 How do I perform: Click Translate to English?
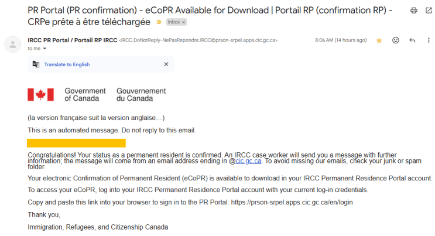(x=67, y=64)
